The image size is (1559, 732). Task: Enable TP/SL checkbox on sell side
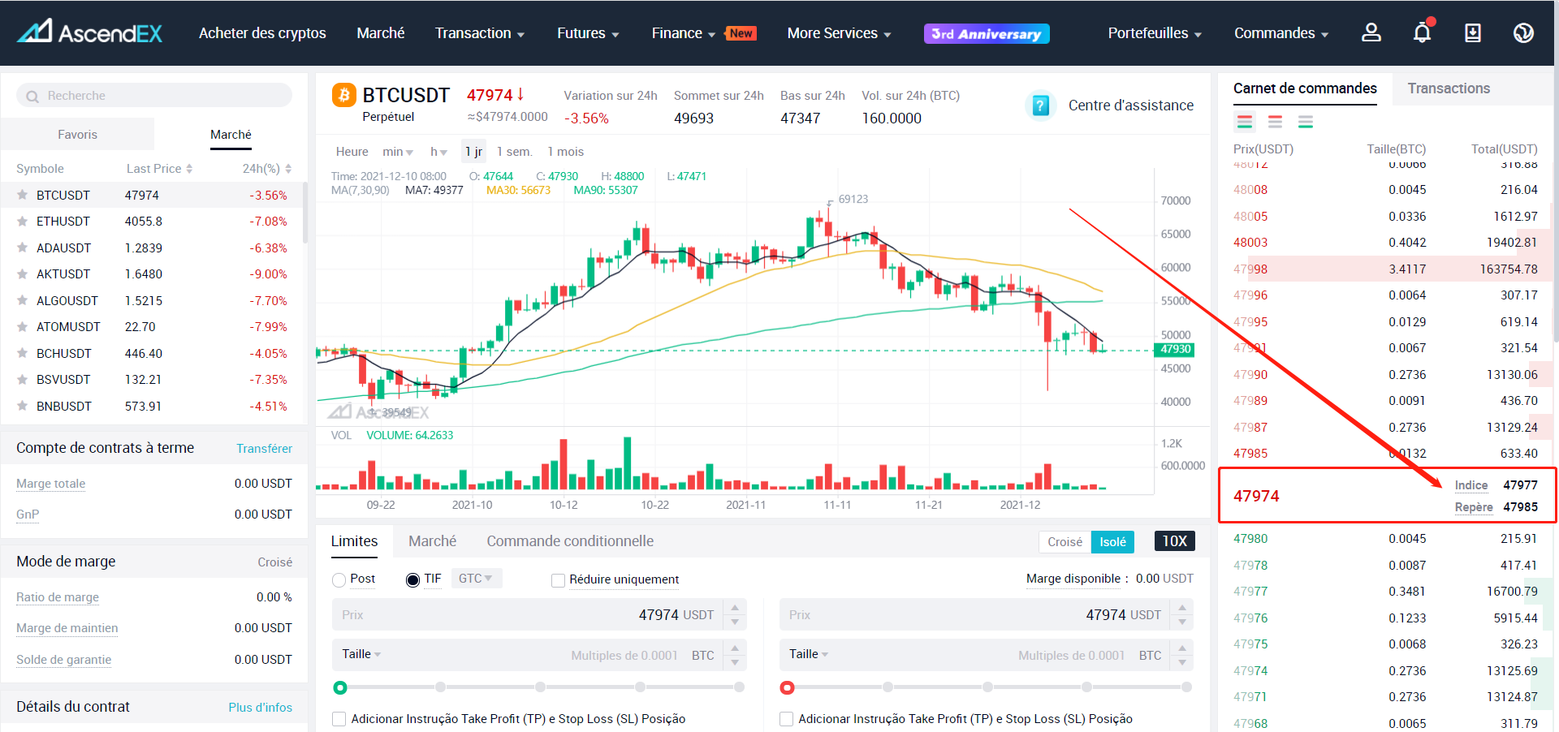pyautogui.click(x=786, y=719)
